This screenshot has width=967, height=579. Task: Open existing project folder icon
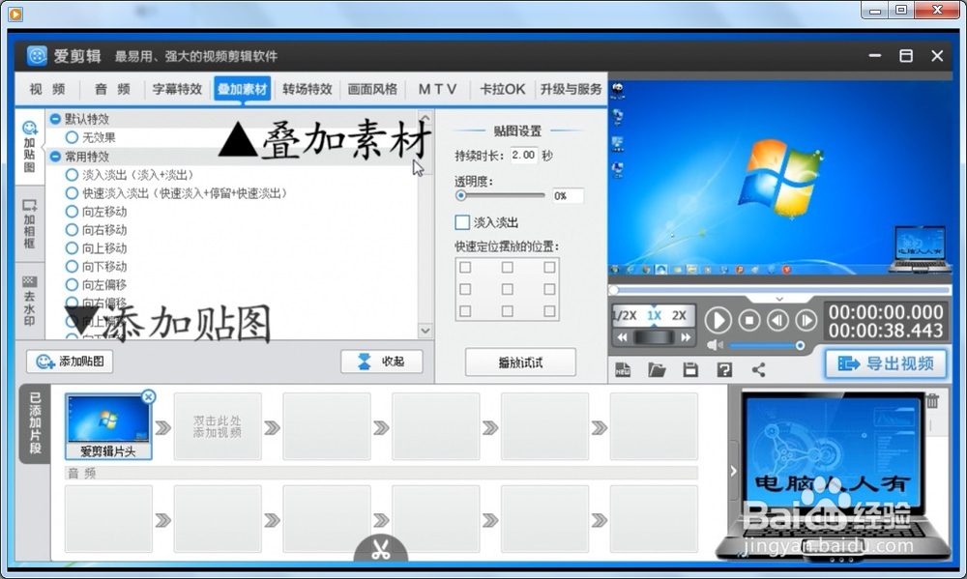pos(657,370)
